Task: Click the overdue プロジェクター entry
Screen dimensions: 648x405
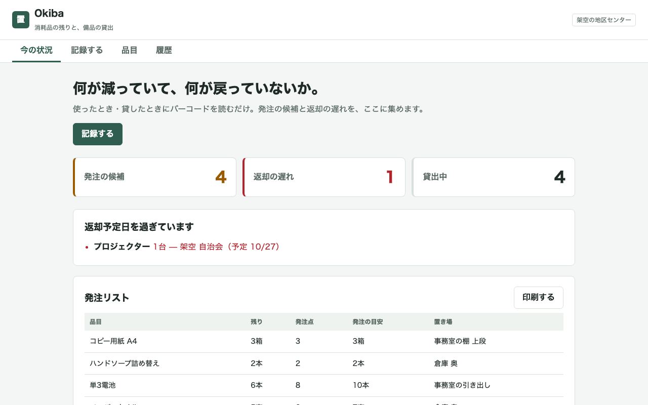Action: (x=186, y=247)
